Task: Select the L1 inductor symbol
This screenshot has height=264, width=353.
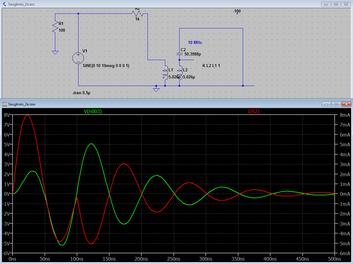Action: pos(165,73)
